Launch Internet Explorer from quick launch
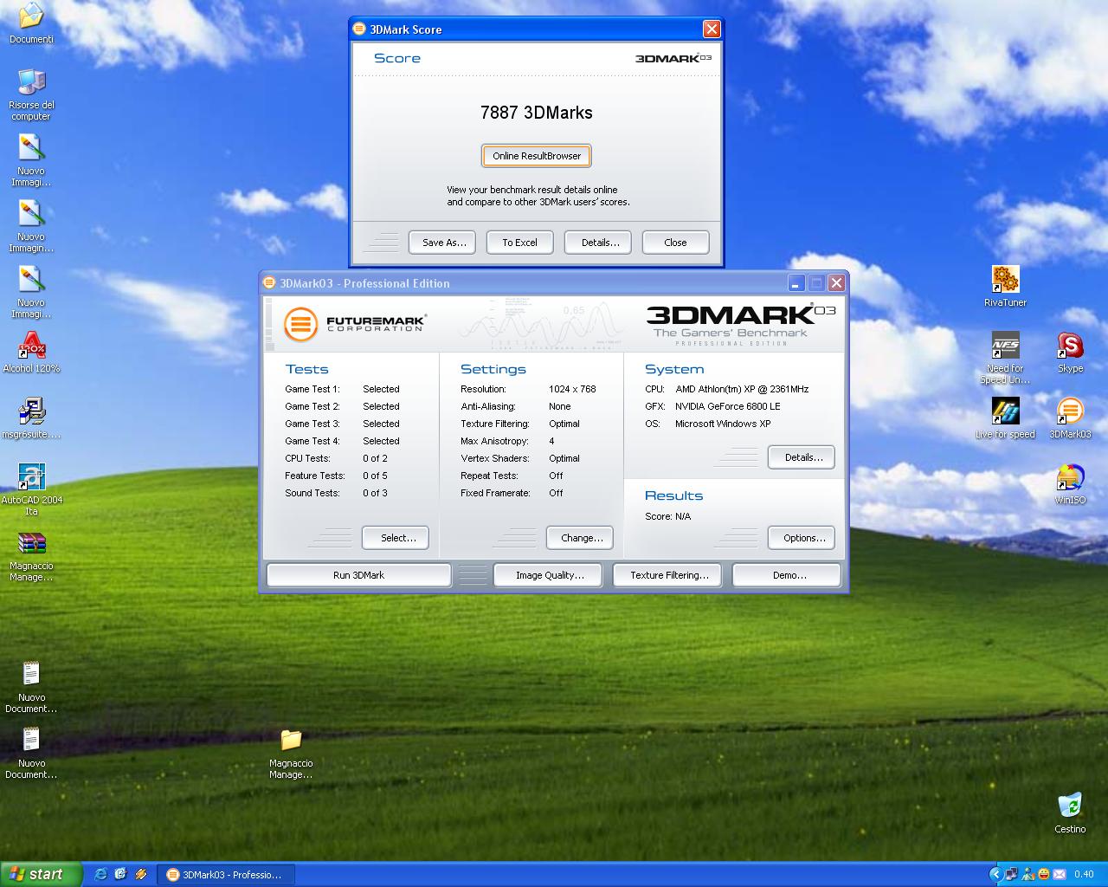Screen dimensions: 1108x887 click(100, 874)
